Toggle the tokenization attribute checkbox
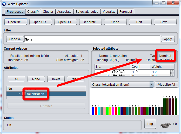Viewport: 181px width, 134px height. [24, 94]
